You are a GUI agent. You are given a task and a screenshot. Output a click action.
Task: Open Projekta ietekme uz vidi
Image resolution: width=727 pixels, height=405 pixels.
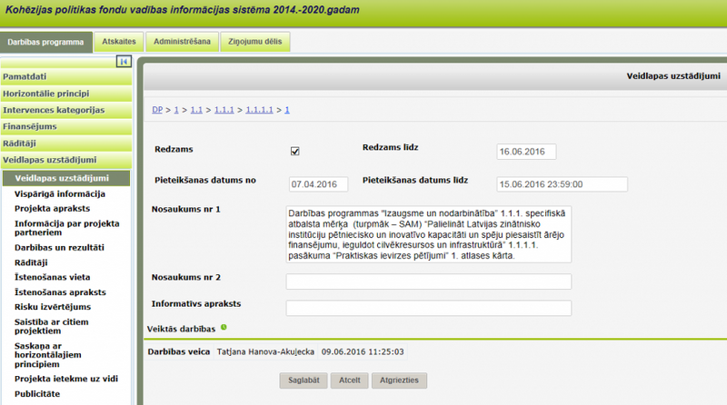pos(65,379)
